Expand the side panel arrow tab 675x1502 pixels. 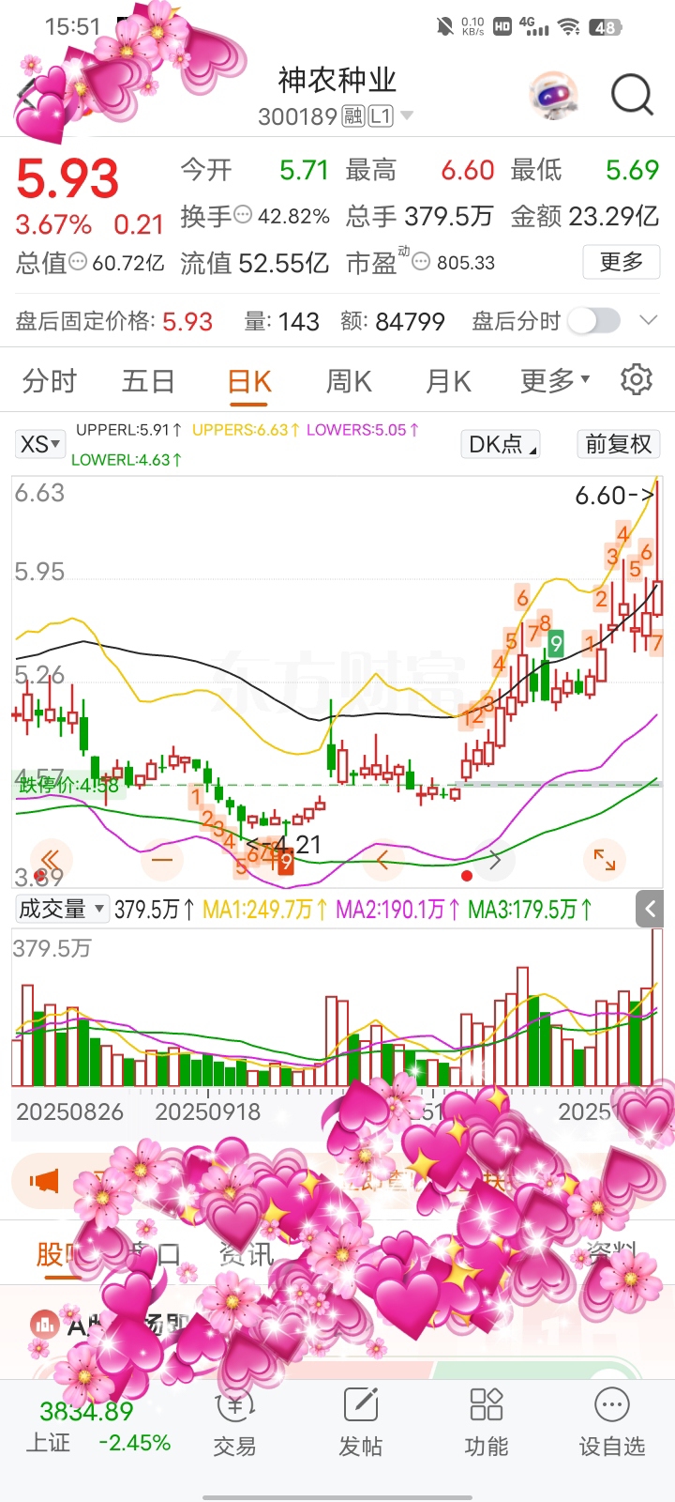(650, 909)
